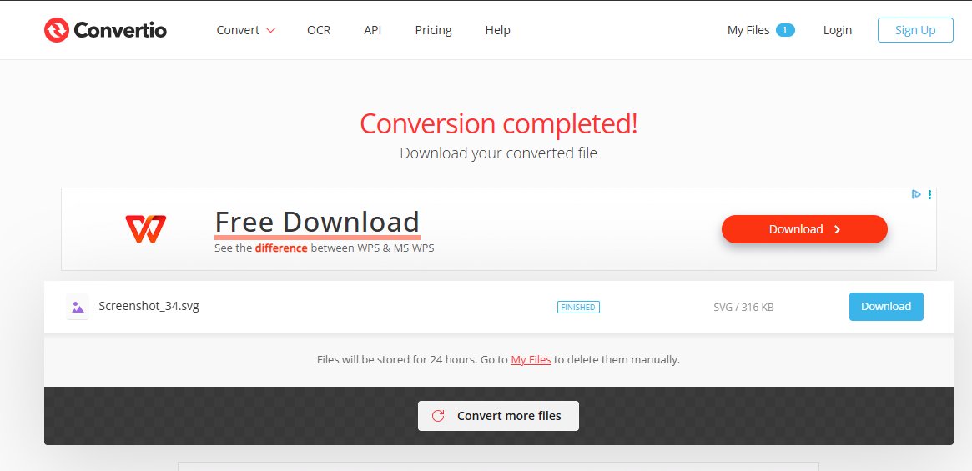
Task: Open the OCR page
Action: [319, 30]
